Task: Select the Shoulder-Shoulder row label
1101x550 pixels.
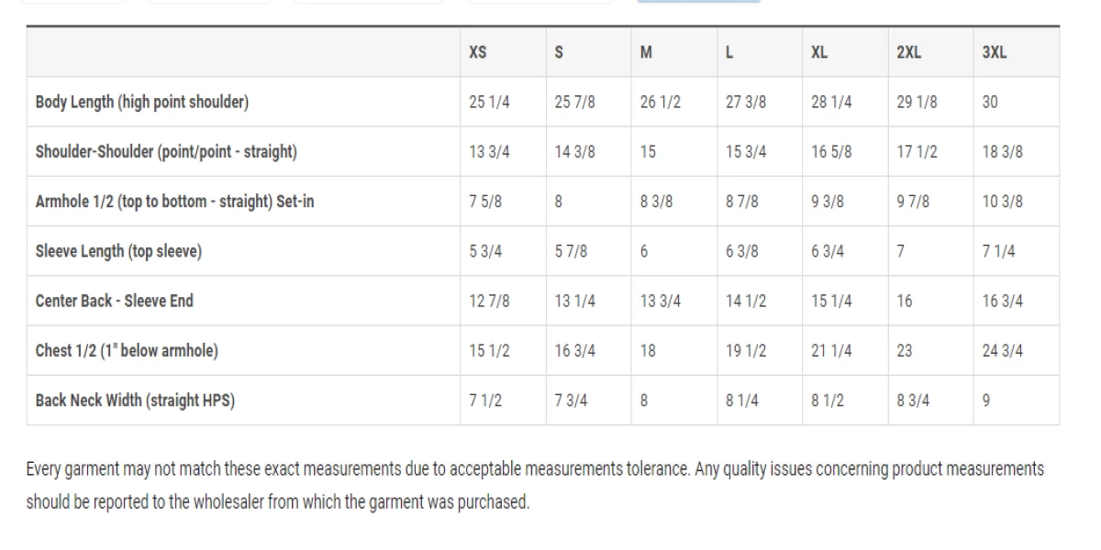Action: point(166,151)
